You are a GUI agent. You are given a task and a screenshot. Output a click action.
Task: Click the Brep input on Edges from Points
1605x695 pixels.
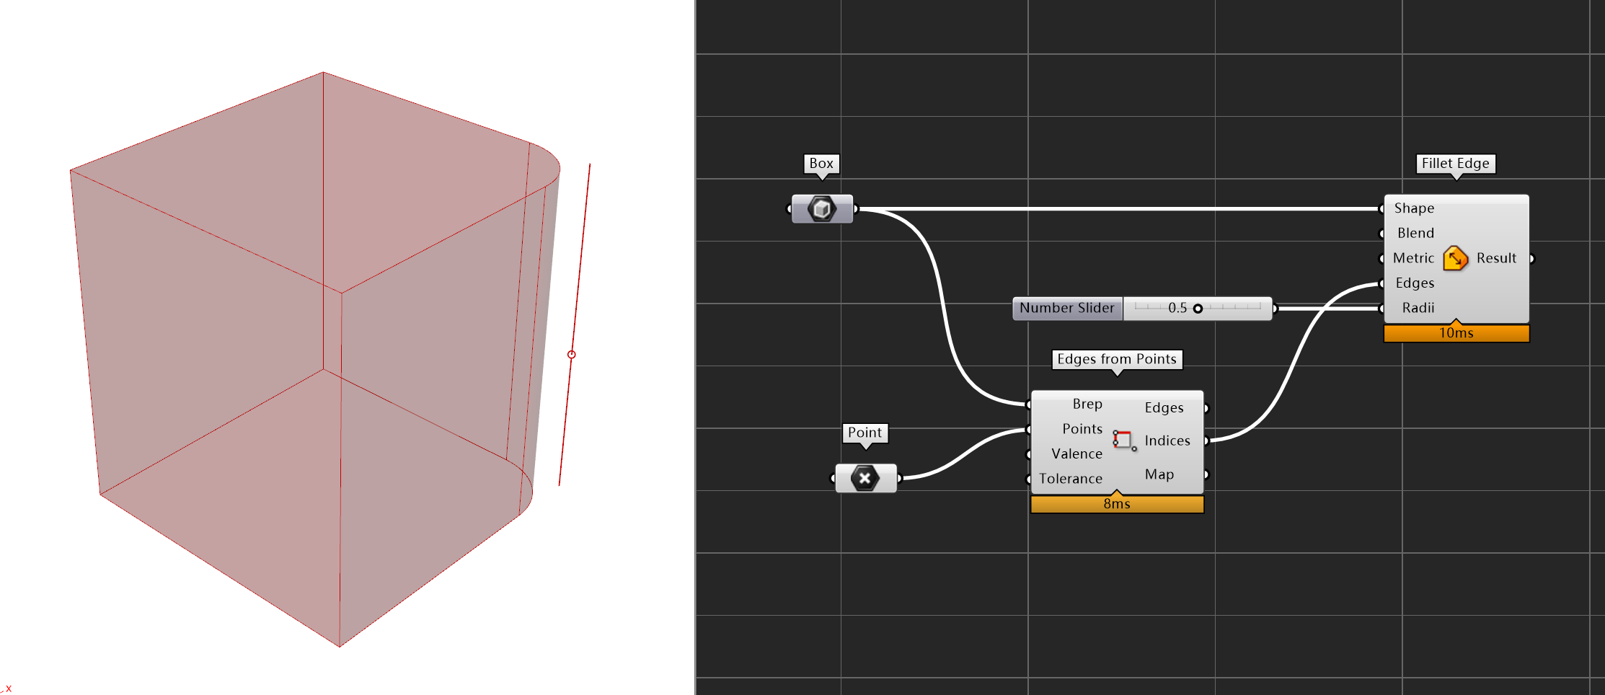(1087, 404)
